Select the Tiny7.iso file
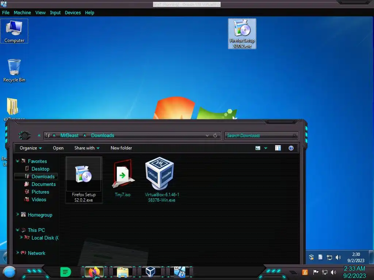This screenshot has width=374, height=280. [x=123, y=178]
